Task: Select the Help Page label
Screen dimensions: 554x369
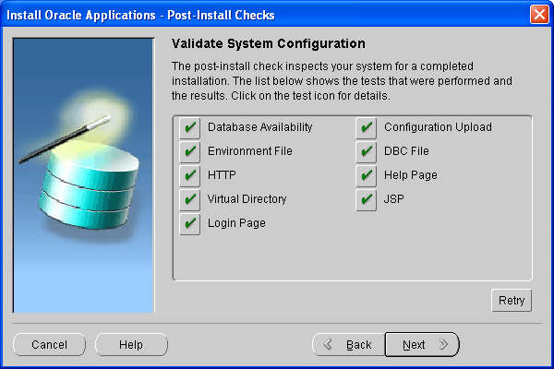Action: click(x=411, y=175)
